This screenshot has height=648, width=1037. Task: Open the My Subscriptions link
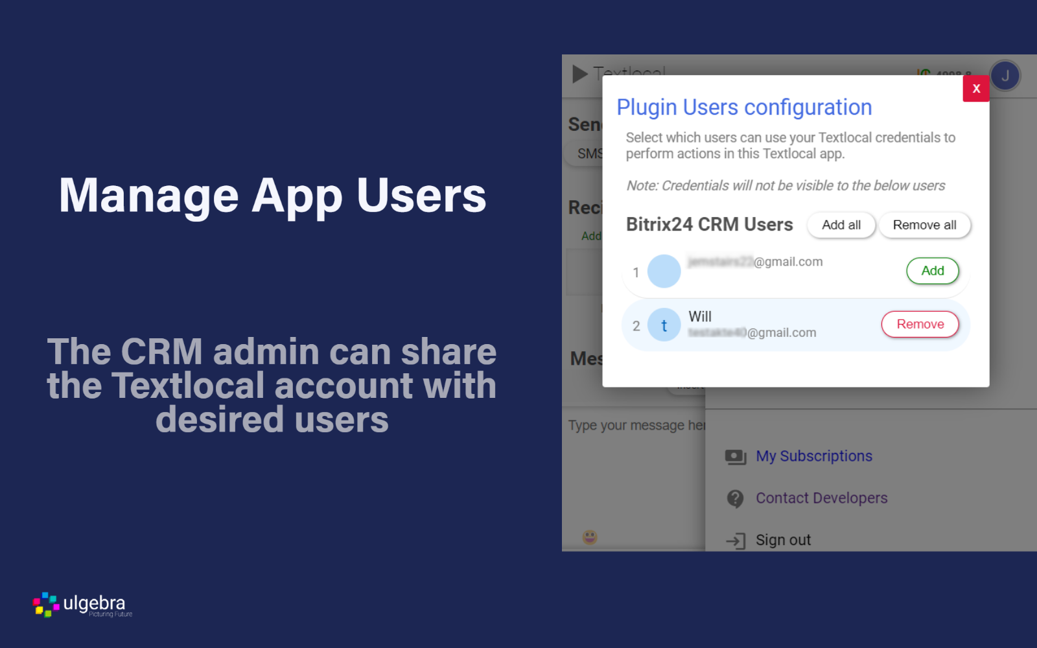813,456
